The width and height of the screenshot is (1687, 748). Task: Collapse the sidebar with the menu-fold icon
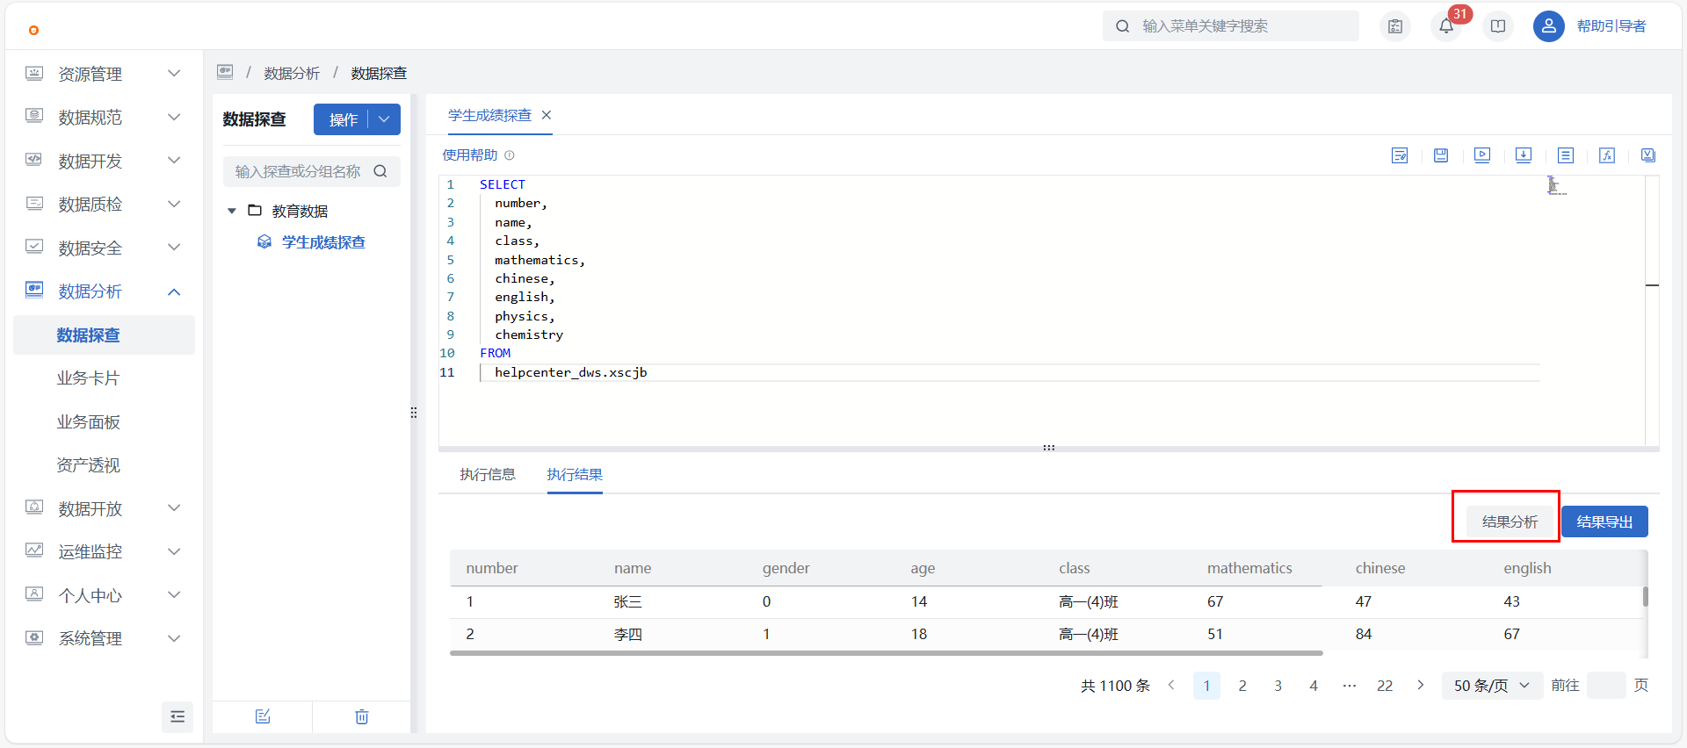[177, 717]
